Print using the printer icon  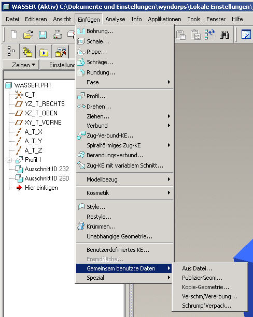(58, 35)
